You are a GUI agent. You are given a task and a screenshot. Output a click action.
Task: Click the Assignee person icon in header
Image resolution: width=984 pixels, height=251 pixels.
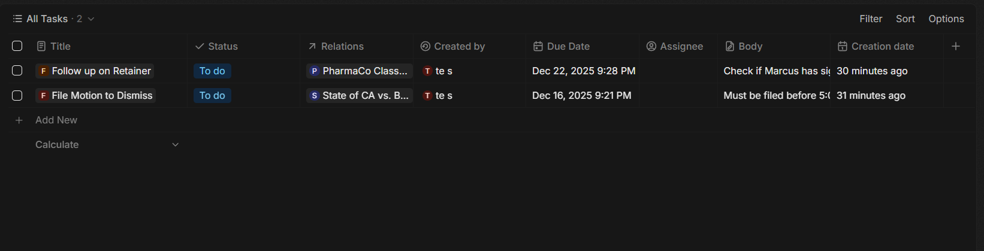pos(651,47)
